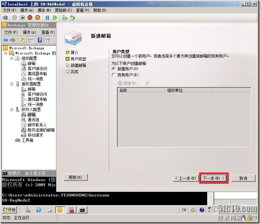This screenshot has width=260, height=224.
Task: Select 集线器传输 under 组织配置
Action: coord(37,74)
